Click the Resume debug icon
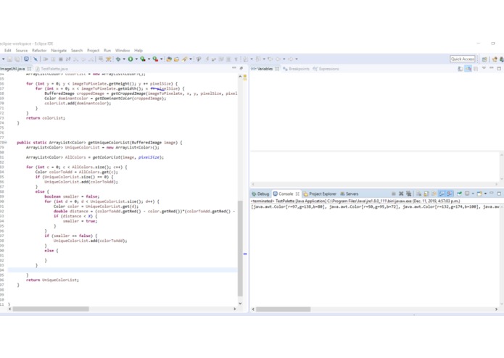The width and height of the screenshot is (504, 358). pyautogui.click(x=45, y=59)
